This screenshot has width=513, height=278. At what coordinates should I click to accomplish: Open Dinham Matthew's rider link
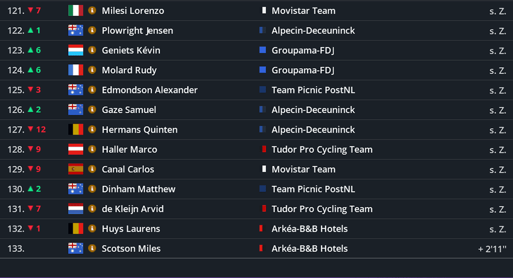(x=138, y=189)
